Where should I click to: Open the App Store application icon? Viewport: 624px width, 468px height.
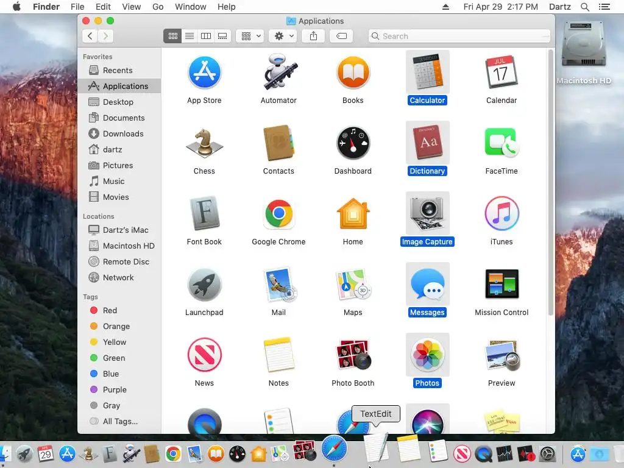point(204,73)
